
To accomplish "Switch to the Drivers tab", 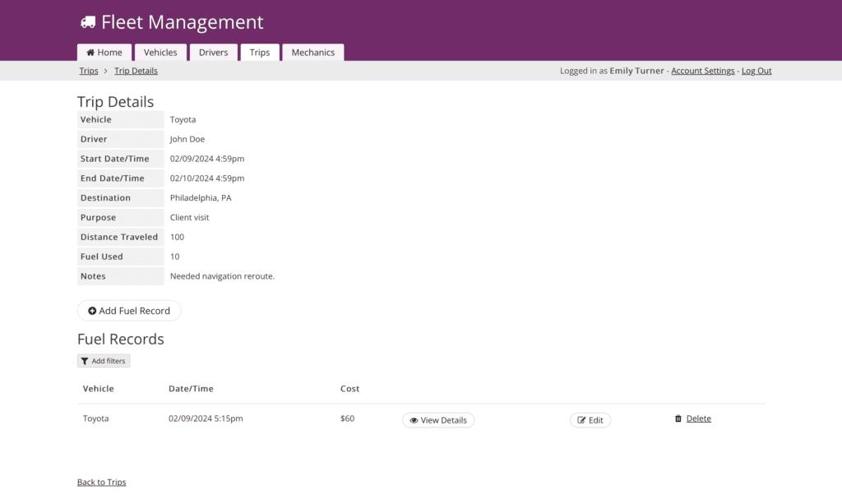I will (213, 53).
